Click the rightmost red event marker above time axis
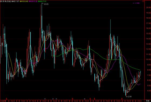Viewport: 151px width, 102px height. [122, 99]
